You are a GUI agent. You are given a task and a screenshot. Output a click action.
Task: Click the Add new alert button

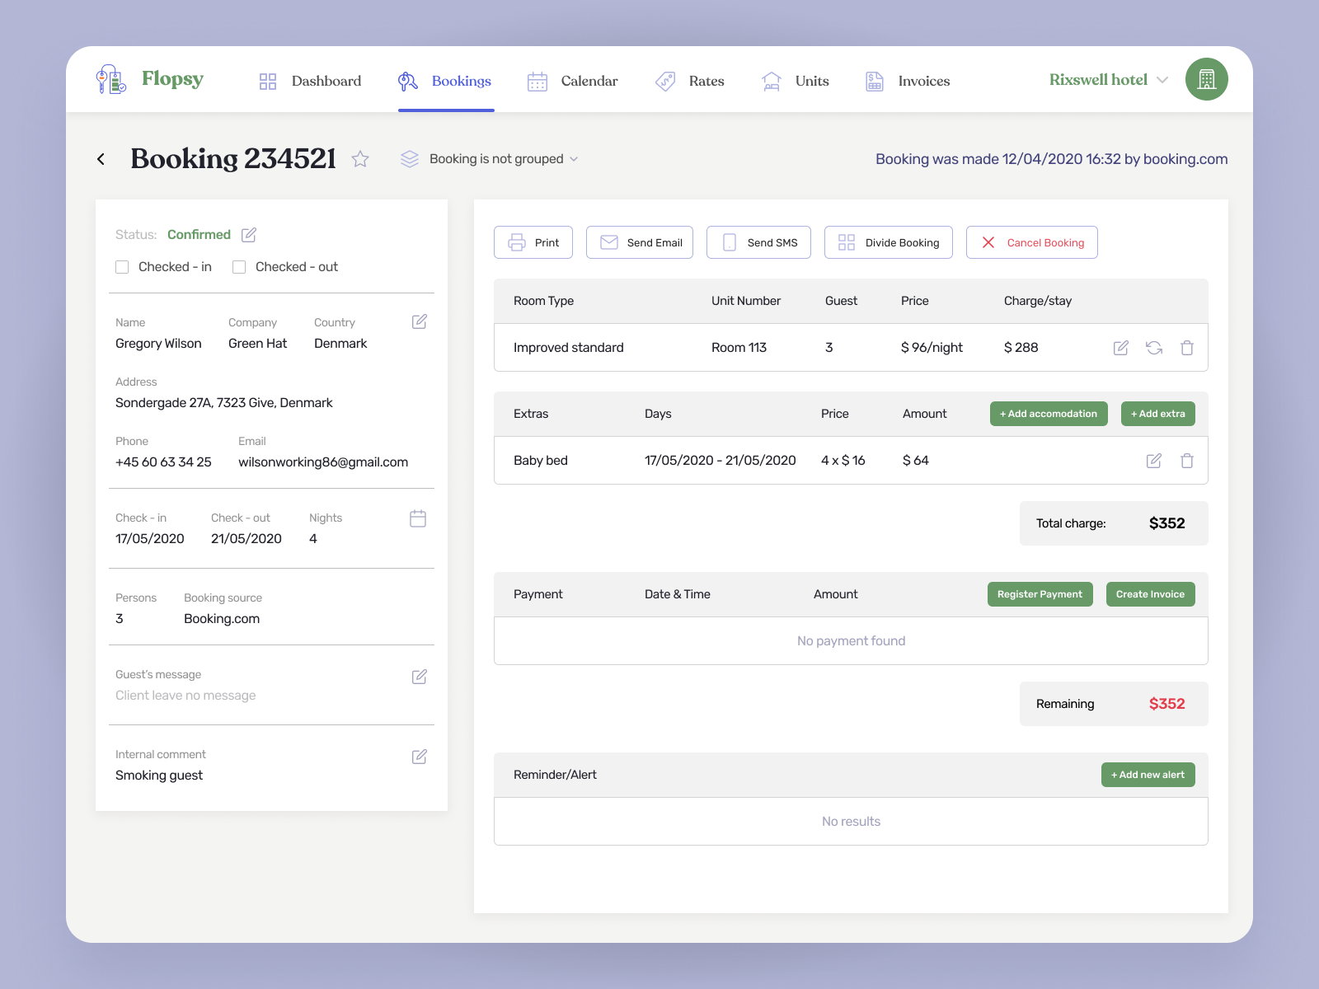[1148, 775]
